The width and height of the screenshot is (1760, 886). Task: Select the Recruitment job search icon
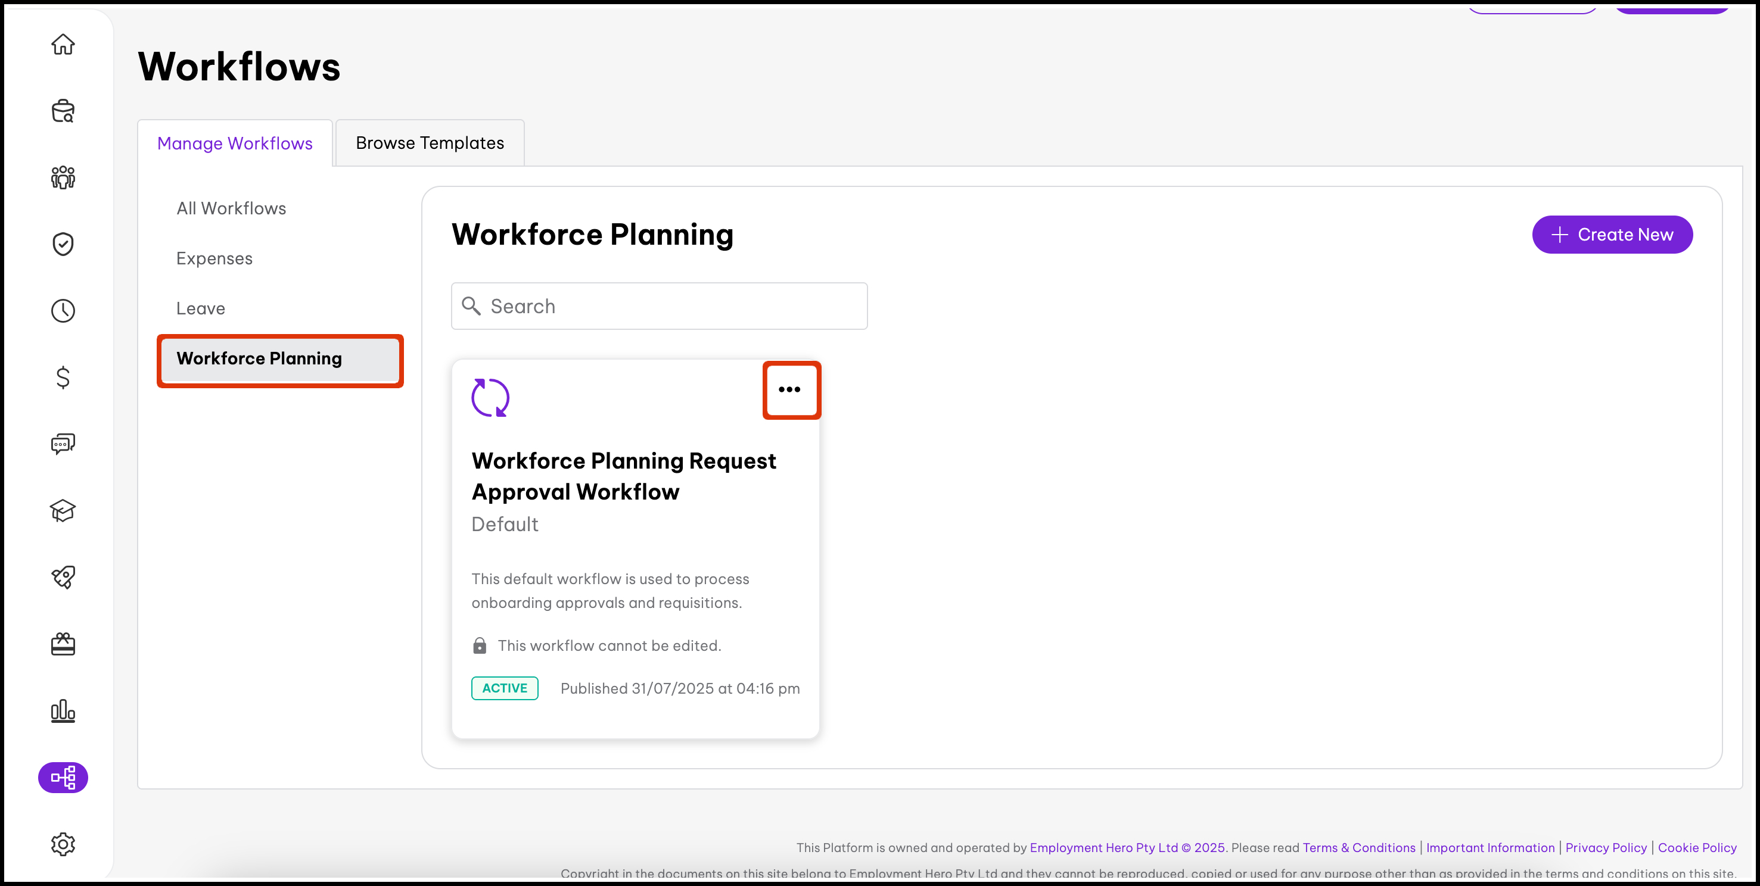click(63, 111)
